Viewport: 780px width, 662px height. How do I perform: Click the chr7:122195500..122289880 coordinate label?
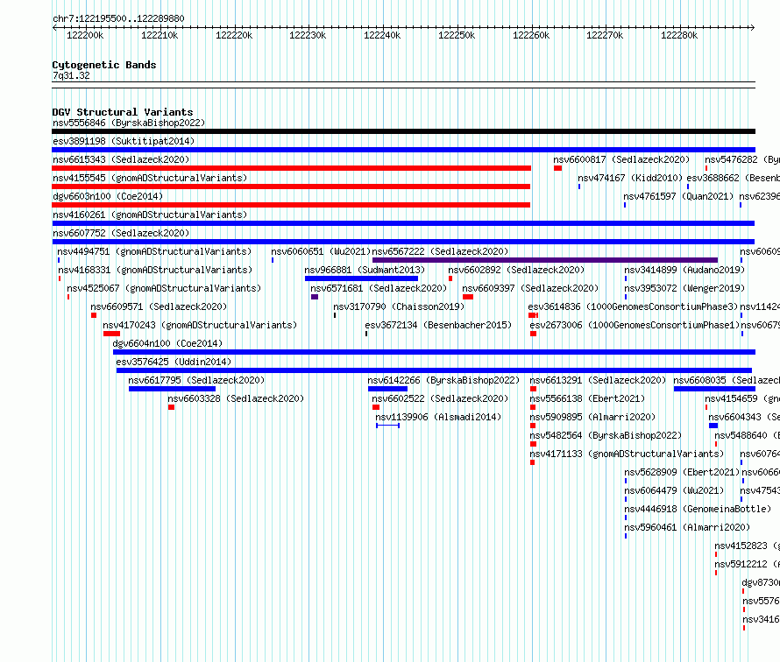point(118,18)
